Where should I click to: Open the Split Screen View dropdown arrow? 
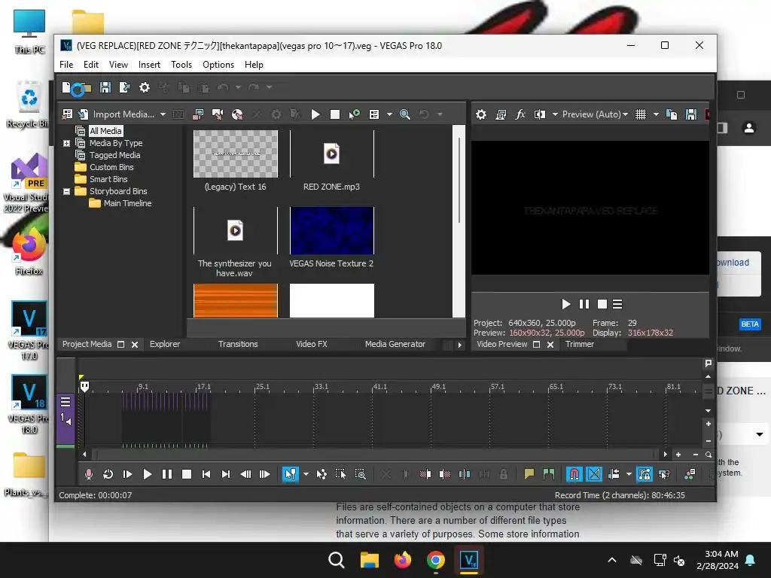tap(555, 114)
